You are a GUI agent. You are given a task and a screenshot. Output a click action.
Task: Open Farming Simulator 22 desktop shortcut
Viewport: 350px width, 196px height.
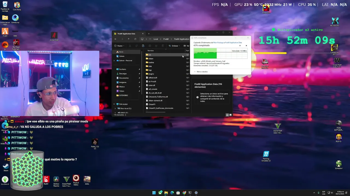pyautogui.click(x=266, y=156)
